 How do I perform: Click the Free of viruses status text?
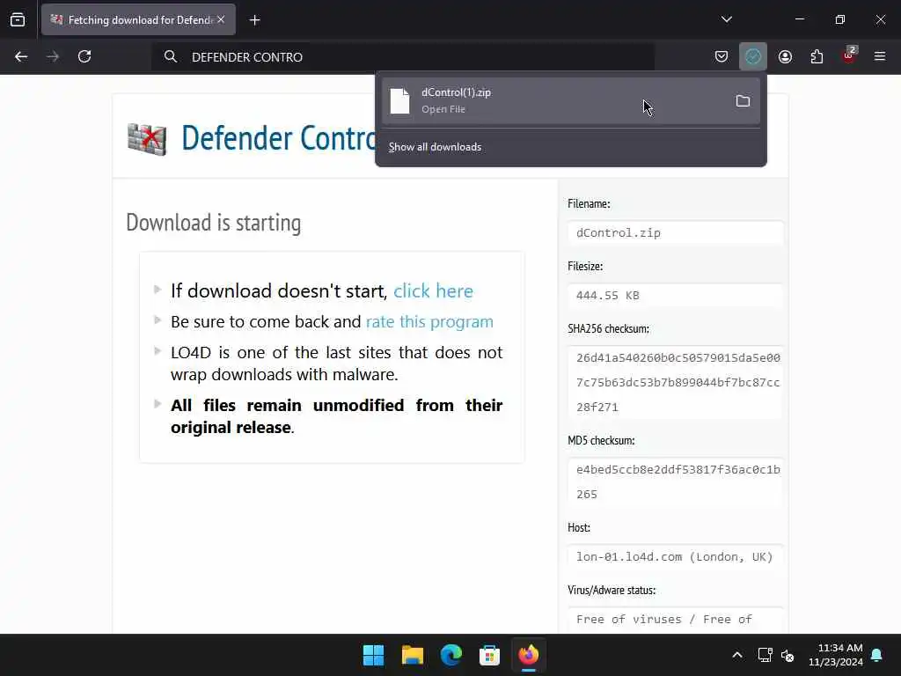point(664,619)
